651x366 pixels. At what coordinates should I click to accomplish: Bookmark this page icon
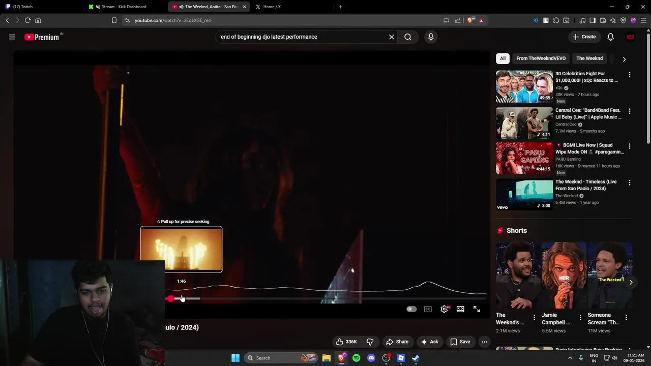[x=114, y=20]
